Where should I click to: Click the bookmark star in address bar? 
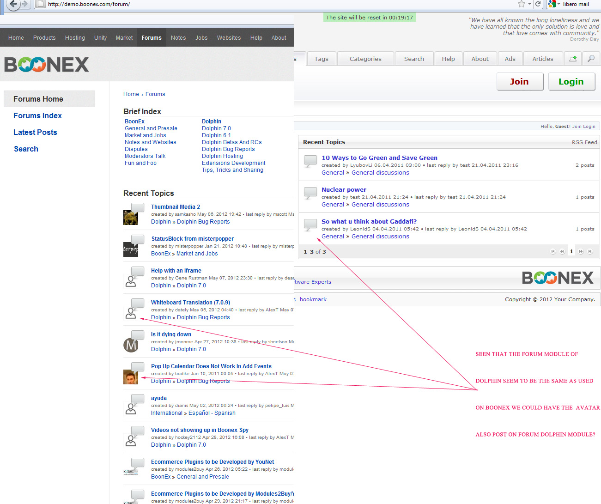coord(522,4)
